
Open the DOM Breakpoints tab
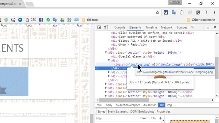[142, 112]
